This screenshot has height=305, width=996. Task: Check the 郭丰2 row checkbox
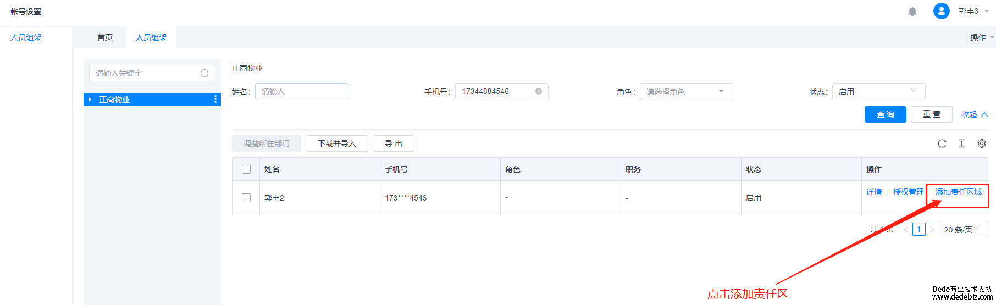click(246, 198)
